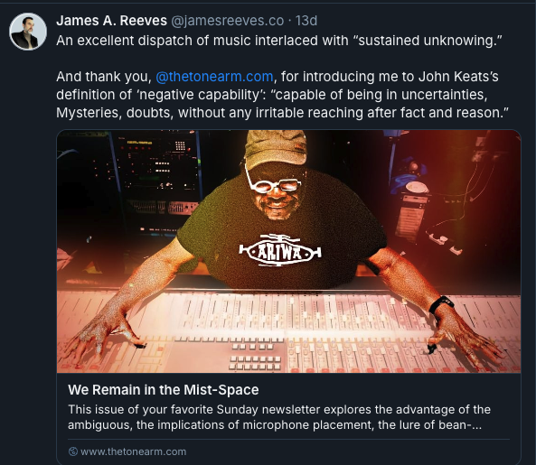This screenshot has height=465, width=536.
Task: Open the James A. Reeves display name
Action: click(x=111, y=21)
